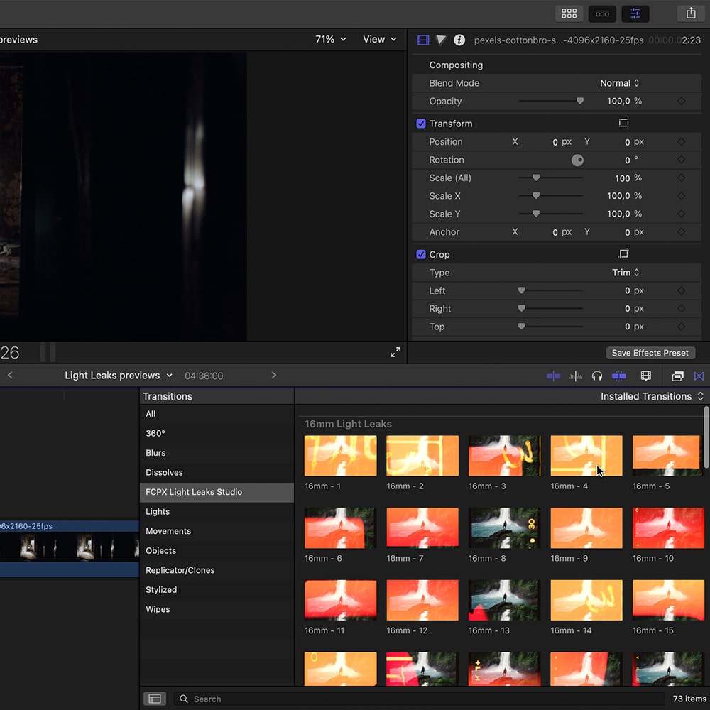Toggle the headphones audio skimming icon
710x710 pixels.
pos(597,376)
